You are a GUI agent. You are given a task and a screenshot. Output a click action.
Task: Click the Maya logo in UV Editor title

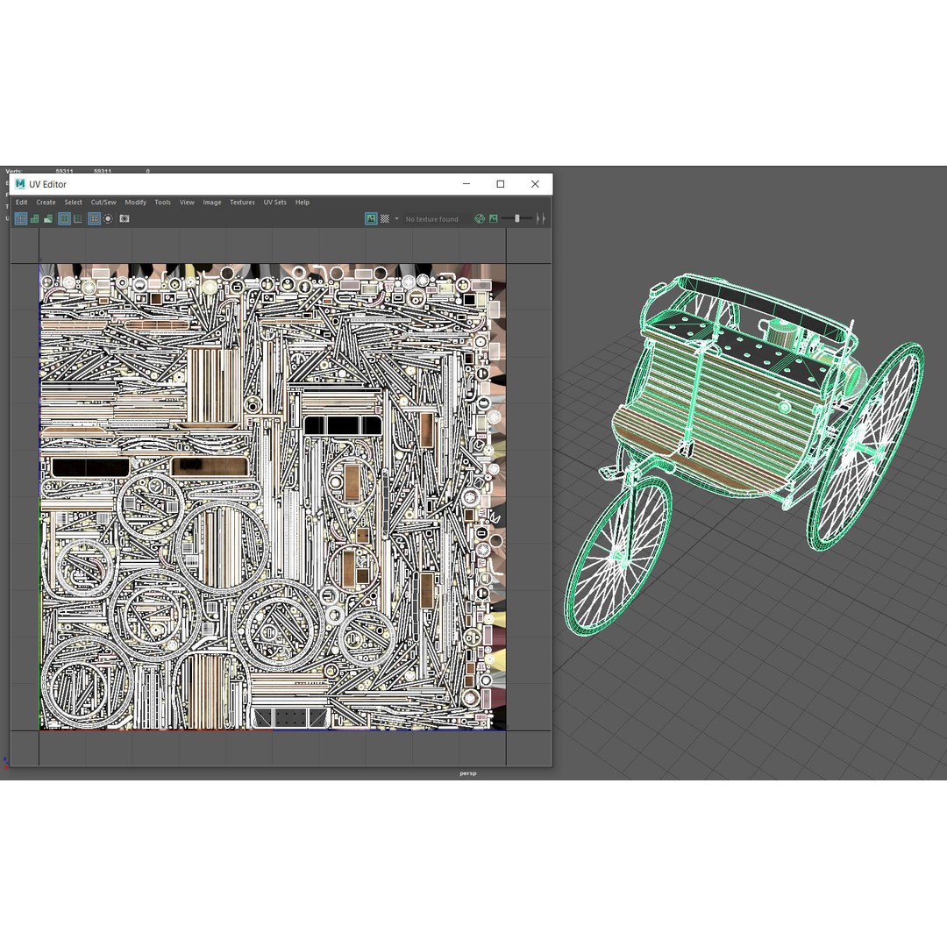pos(20,184)
